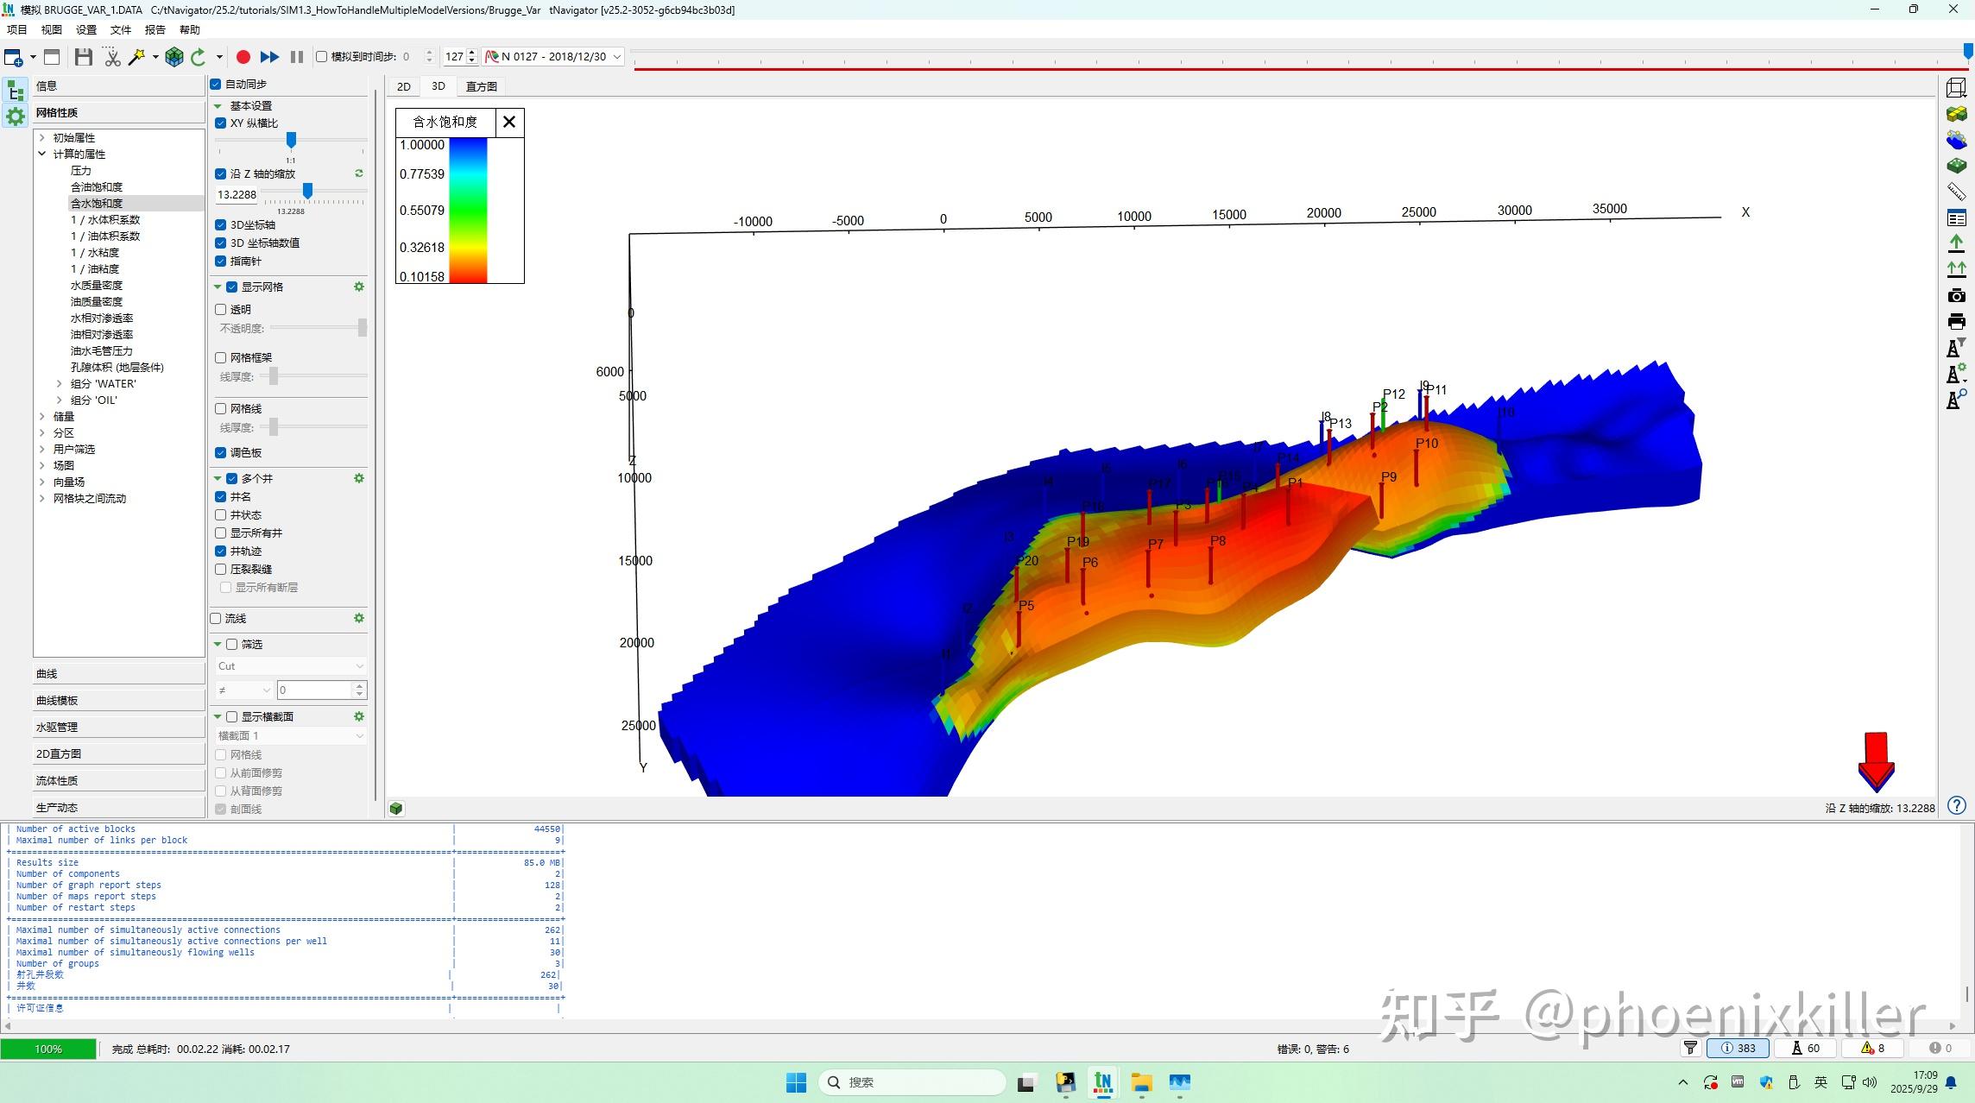
Task: Toggle the 调色板 palette checkbox
Action: click(x=221, y=452)
